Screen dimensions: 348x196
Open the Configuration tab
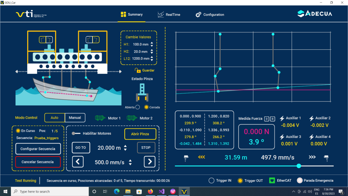[210, 15]
